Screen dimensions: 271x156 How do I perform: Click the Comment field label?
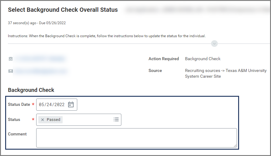(17, 134)
